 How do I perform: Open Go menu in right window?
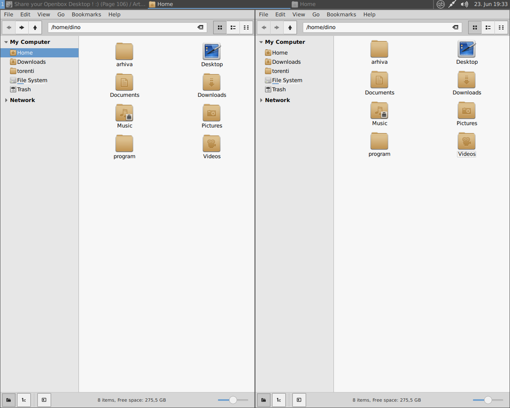316,14
